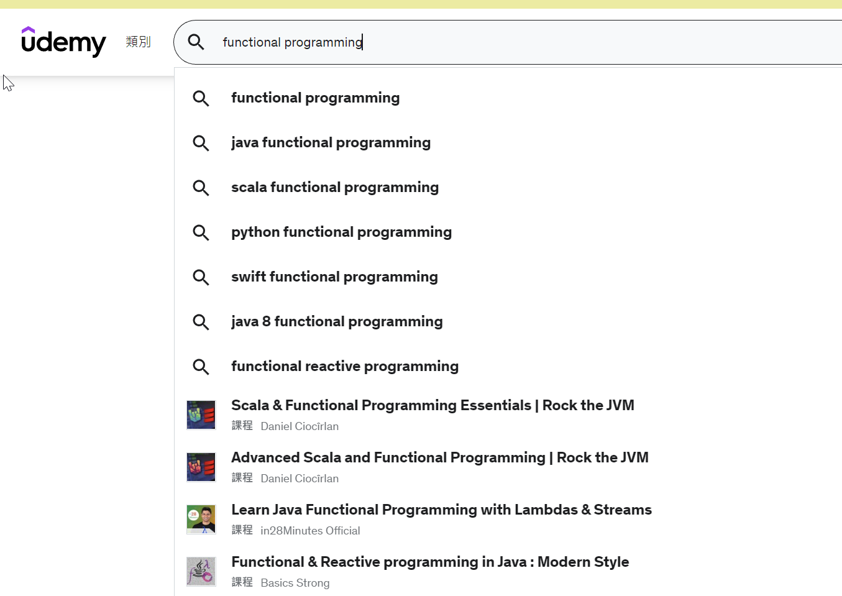Click magnifier icon beside 'scala functional programming'

(x=201, y=188)
